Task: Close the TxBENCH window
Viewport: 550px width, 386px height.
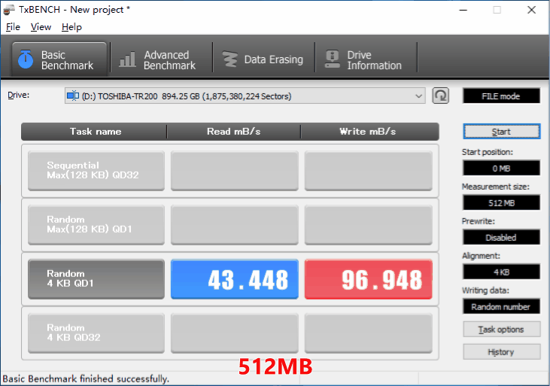Action: 532,10
